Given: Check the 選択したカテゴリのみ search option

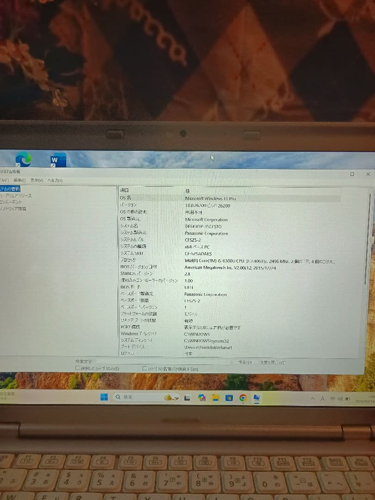Looking at the screenshot, I should (77, 367).
